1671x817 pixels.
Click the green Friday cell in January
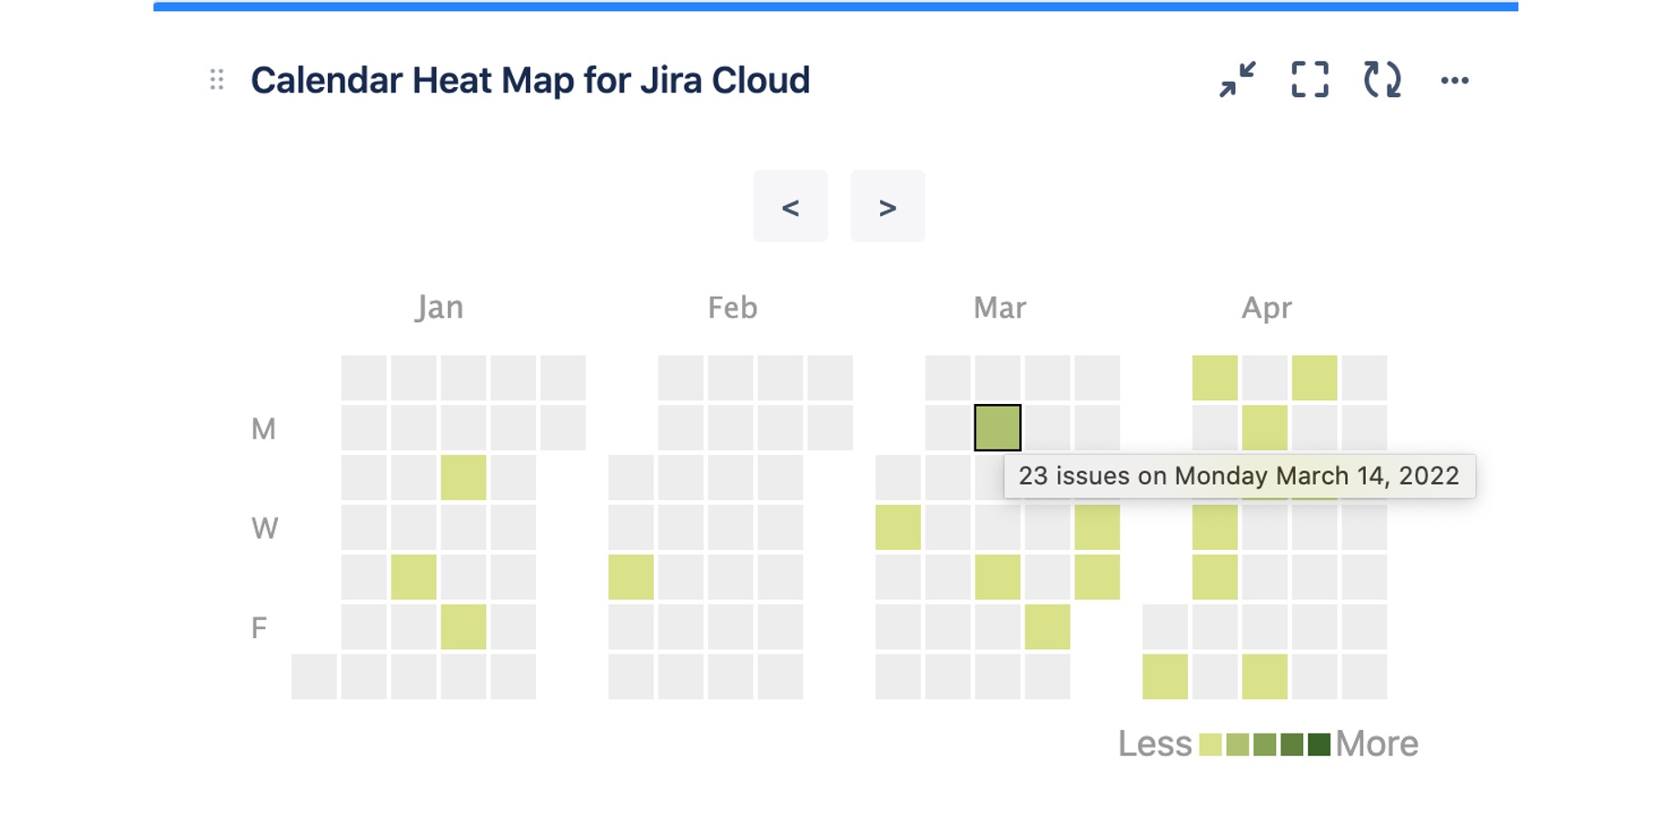(463, 627)
